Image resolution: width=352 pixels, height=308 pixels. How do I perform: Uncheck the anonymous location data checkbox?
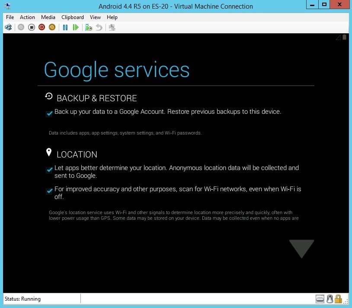[x=49, y=170]
